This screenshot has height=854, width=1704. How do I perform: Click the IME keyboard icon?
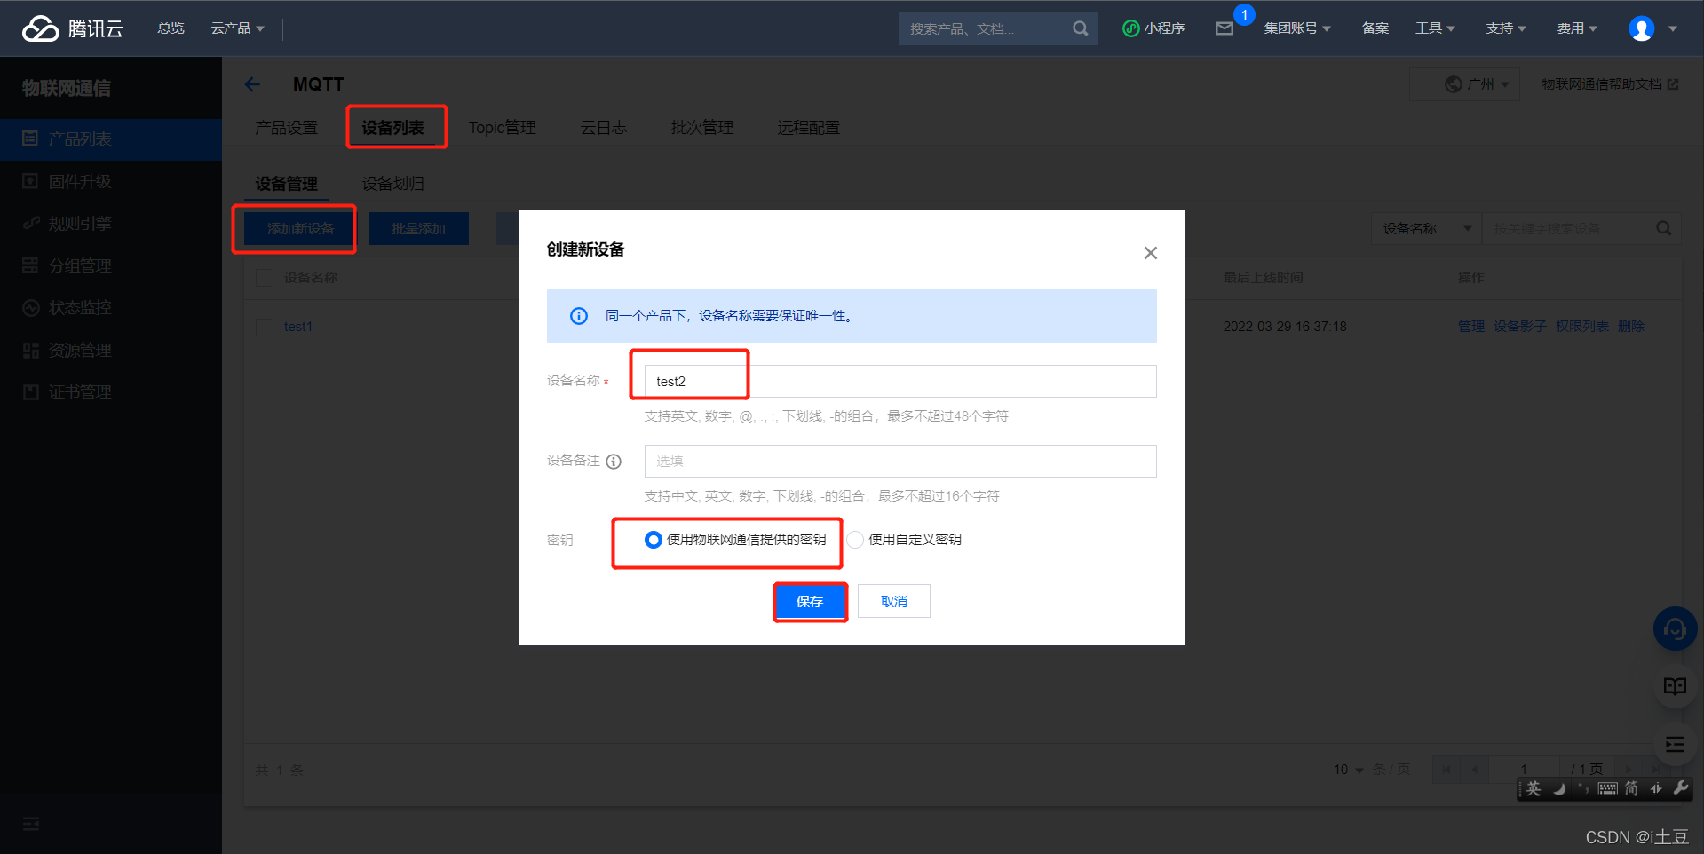tap(1607, 788)
